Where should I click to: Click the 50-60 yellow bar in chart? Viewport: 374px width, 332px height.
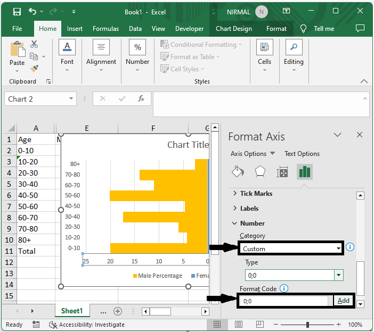tap(158, 196)
